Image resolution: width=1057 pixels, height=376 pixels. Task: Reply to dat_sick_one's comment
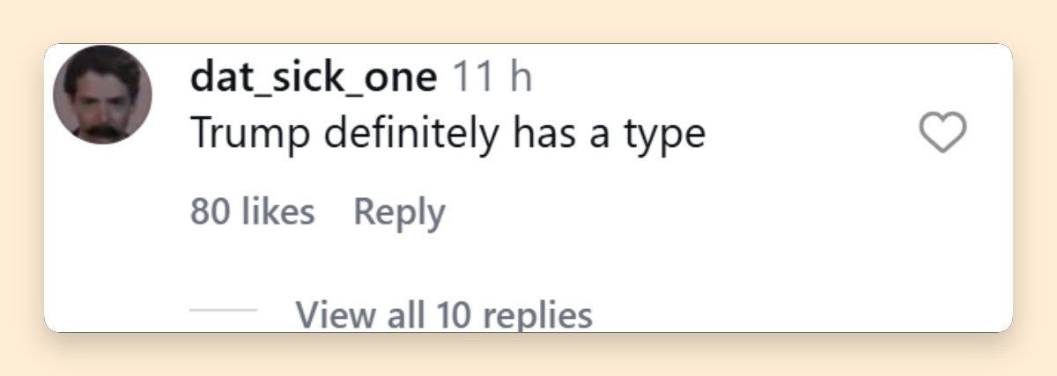[399, 212]
